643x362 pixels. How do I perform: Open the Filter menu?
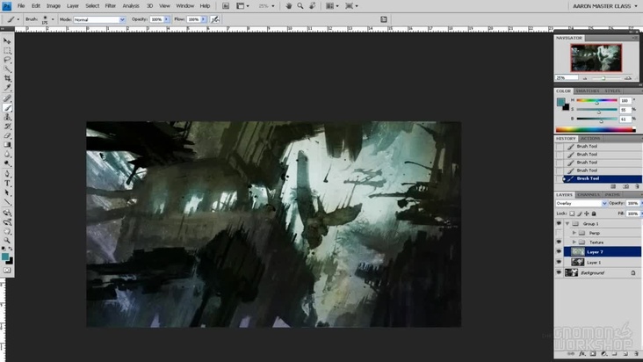point(111,6)
